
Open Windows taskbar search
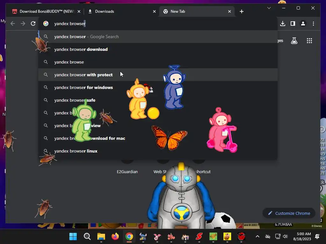point(87,236)
